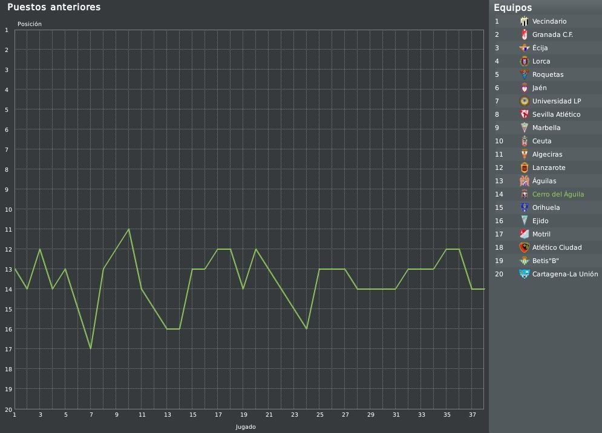The image size is (602, 433).
Task: Click the Cartagena-La Unión club badge
Action: tap(524, 274)
